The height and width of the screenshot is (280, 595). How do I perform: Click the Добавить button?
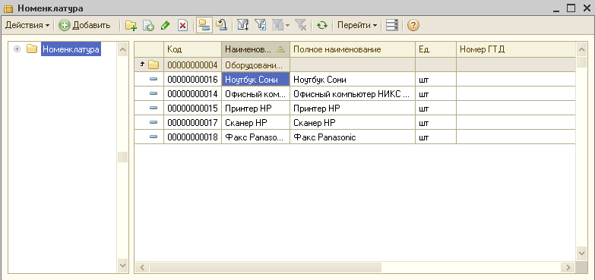84,25
